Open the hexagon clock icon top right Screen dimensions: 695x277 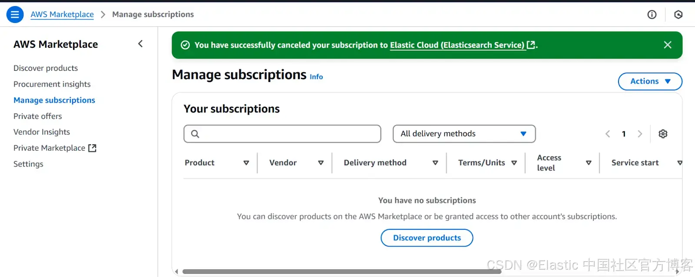point(678,15)
